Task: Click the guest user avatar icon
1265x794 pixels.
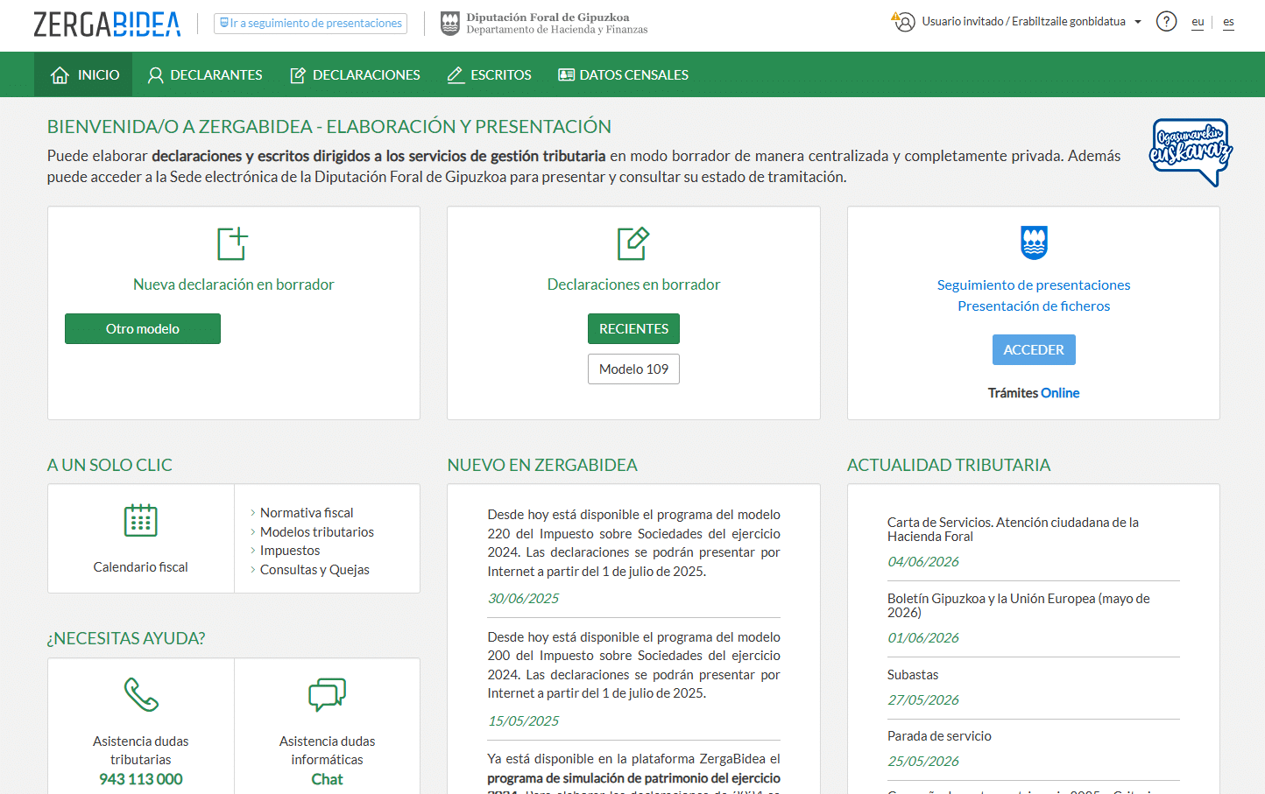Action: pos(903,22)
